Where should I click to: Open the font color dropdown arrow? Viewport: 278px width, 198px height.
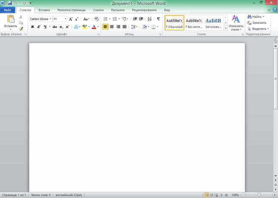coord(98,27)
